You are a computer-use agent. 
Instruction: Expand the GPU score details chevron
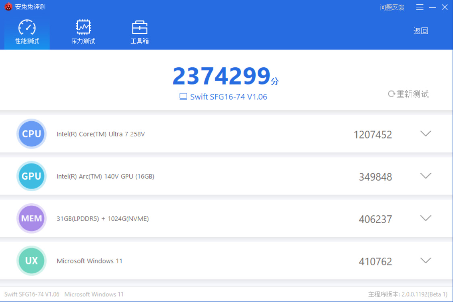pos(426,176)
